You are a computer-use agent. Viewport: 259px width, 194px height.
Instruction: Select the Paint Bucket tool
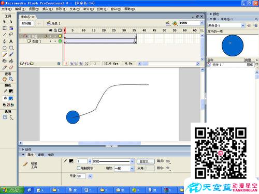11,61
